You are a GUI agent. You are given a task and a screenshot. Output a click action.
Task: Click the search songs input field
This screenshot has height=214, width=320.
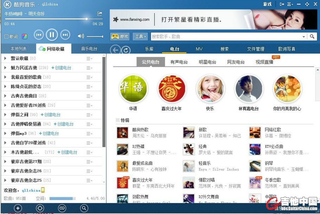coord(226,37)
